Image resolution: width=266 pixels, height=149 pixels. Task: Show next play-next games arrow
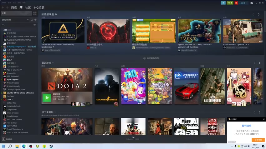coord(259,112)
